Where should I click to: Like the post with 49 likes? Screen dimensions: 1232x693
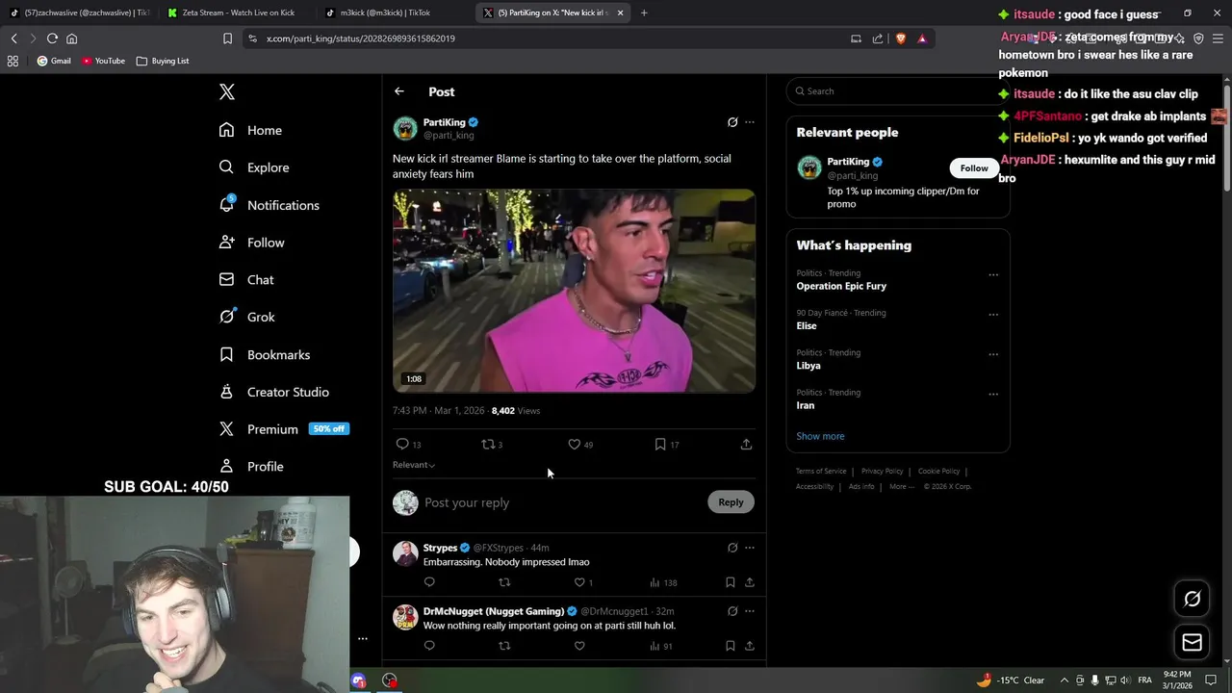(x=574, y=444)
